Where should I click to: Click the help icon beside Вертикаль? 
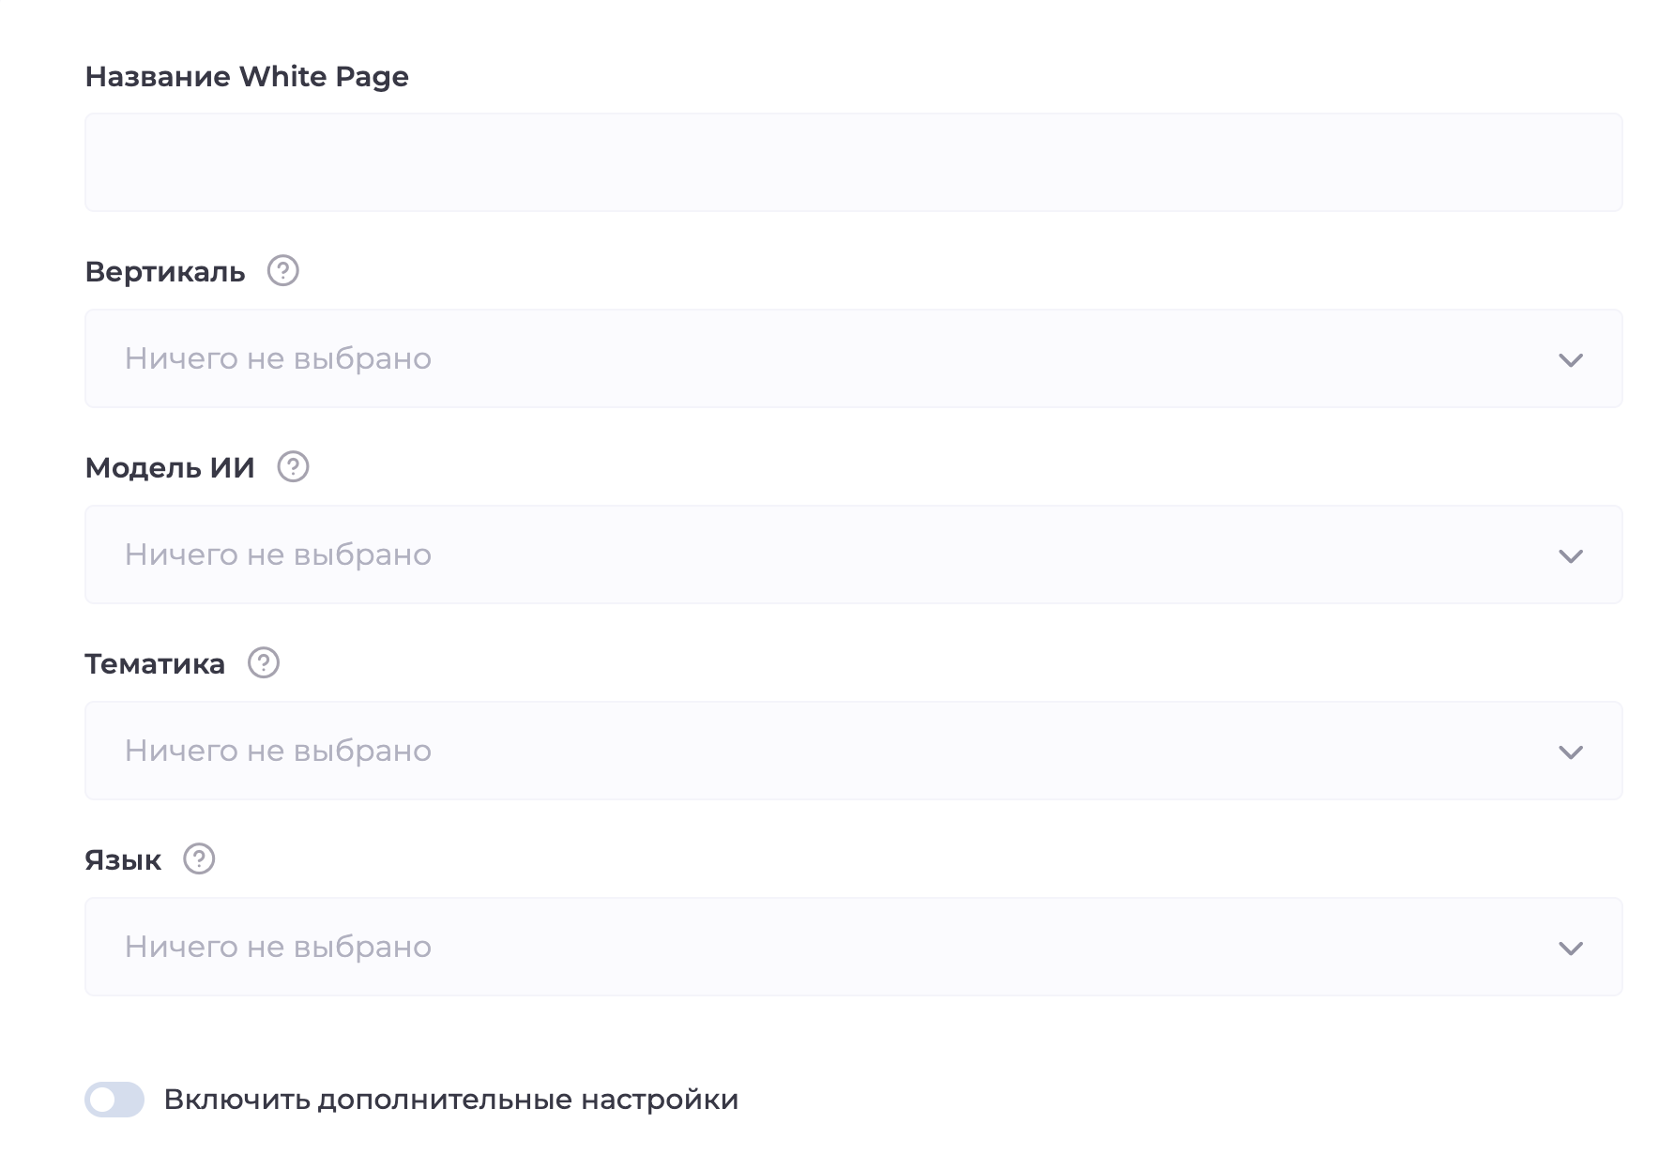click(x=282, y=271)
